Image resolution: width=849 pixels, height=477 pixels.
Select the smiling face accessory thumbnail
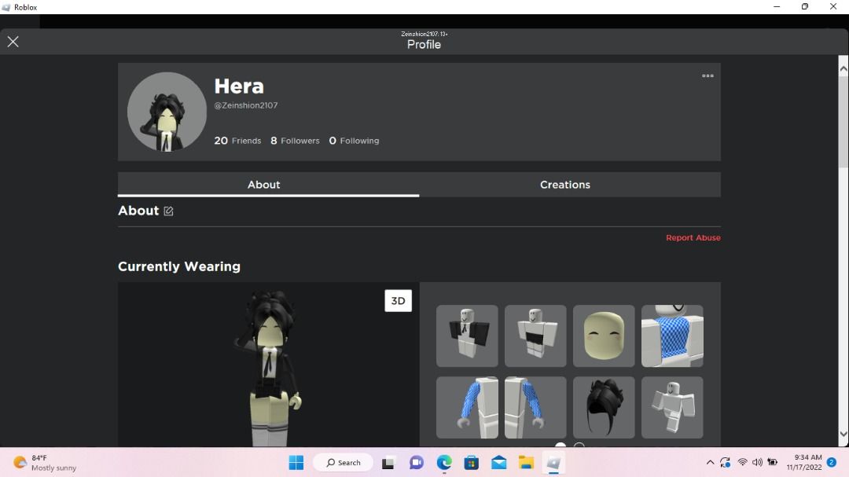[x=604, y=336]
